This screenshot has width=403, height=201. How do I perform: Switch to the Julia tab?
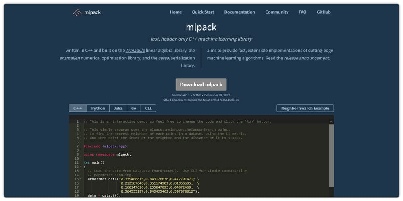tap(118, 108)
